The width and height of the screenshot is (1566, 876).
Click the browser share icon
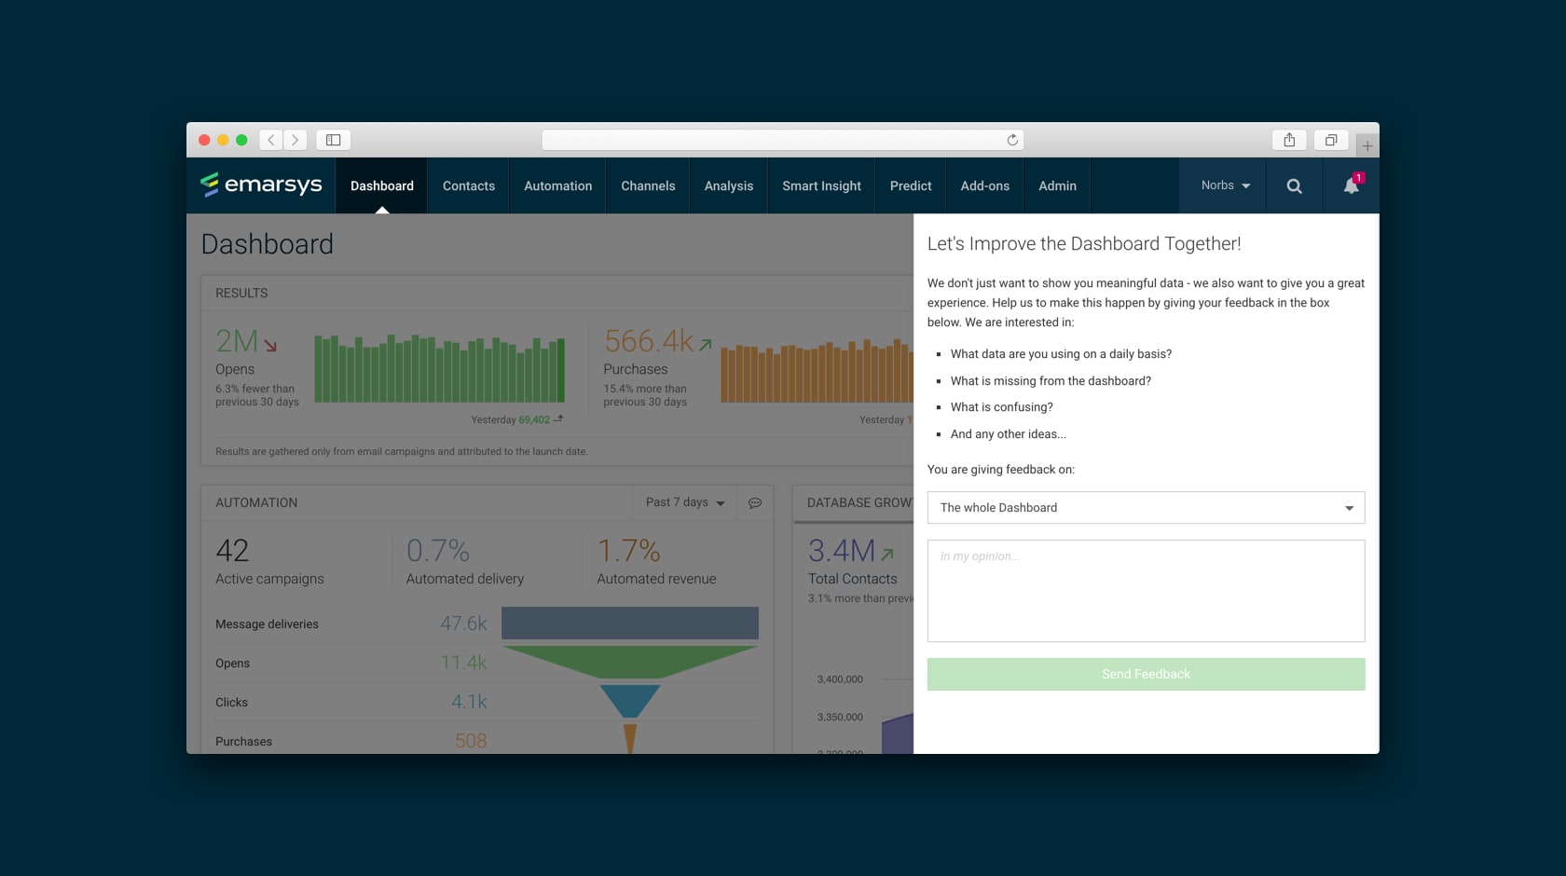tap(1289, 140)
